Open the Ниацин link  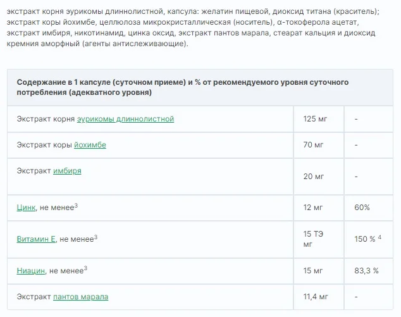pyautogui.click(x=31, y=271)
